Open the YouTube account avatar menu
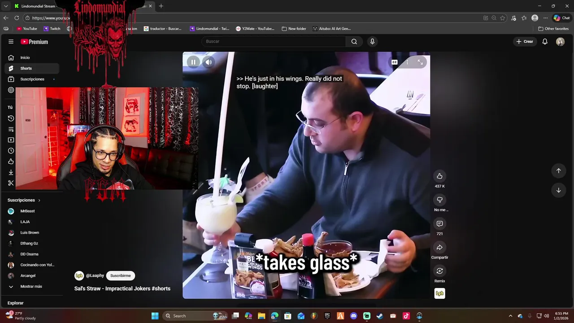This screenshot has width=574, height=323. coord(560,41)
